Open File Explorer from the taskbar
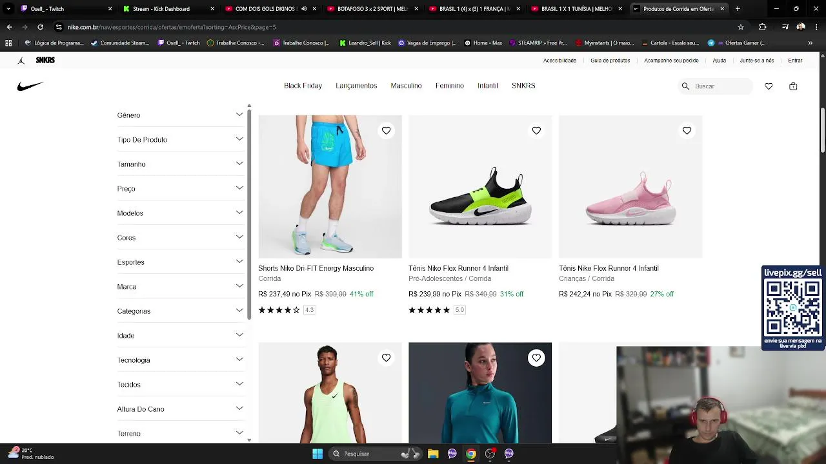826x464 pixels. [433, 454]
